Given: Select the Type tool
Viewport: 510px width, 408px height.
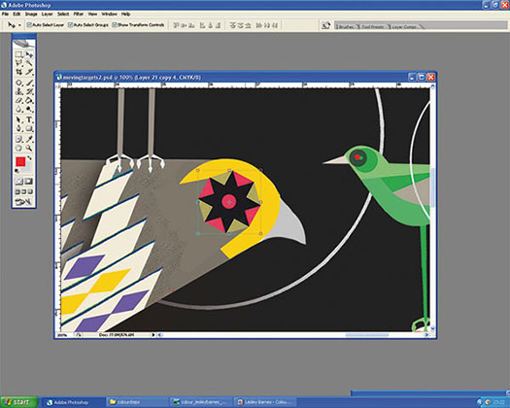Looking at the screenshot, I should (29, 120).
